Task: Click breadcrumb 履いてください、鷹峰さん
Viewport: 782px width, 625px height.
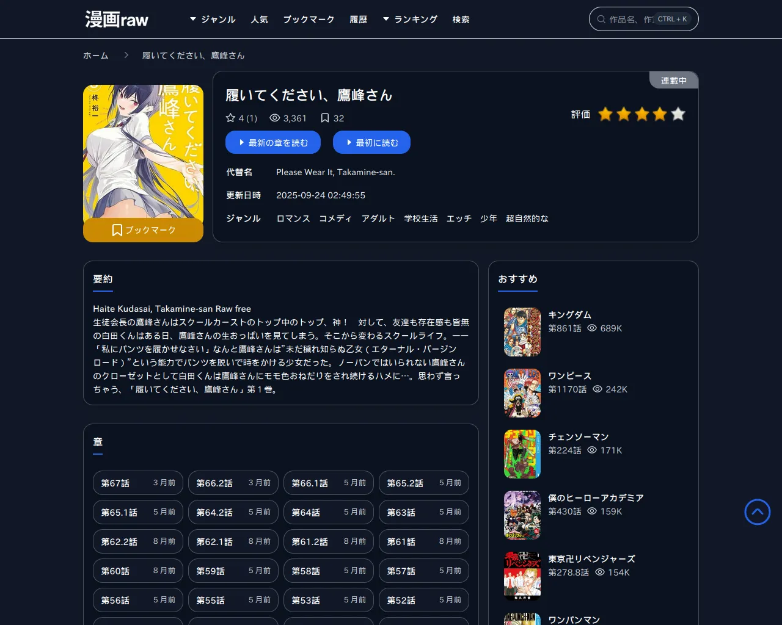Action: click(x=194, y=56)
